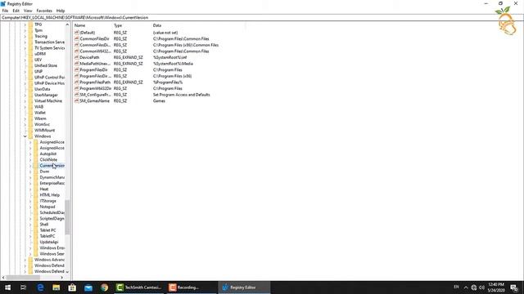The width and height of the screenshot is (524, 294).
Task: Select the TPG folder icon
Action: pos(30,24)
